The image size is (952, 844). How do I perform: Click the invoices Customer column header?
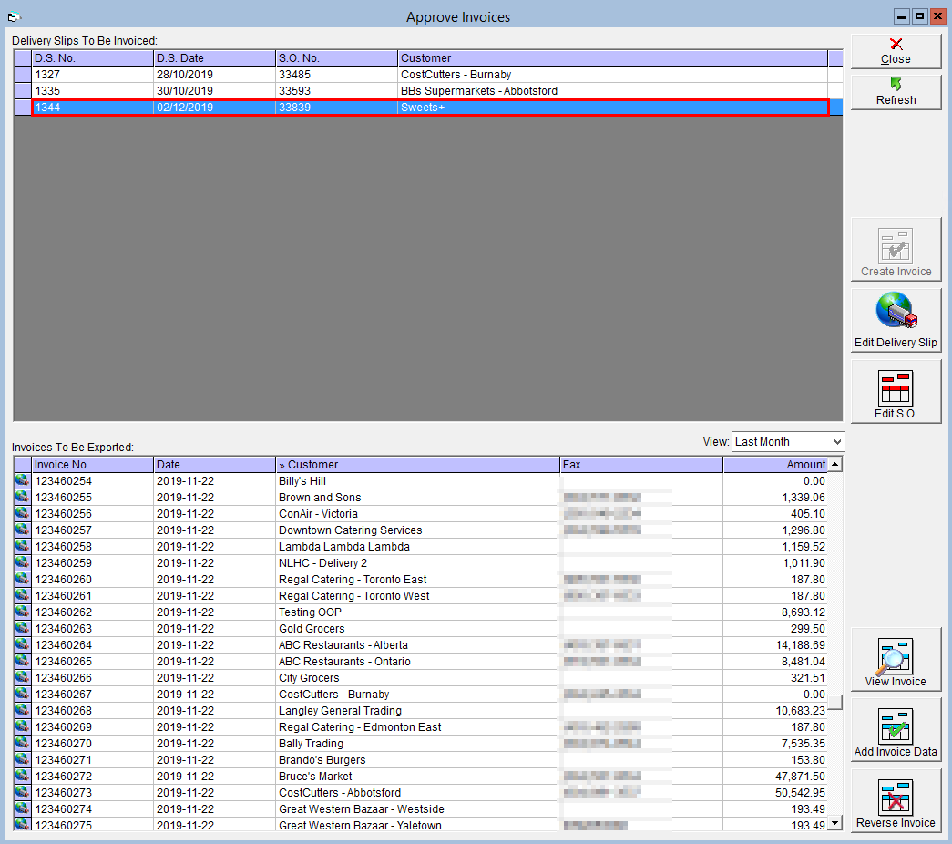[x=417, y=464]
